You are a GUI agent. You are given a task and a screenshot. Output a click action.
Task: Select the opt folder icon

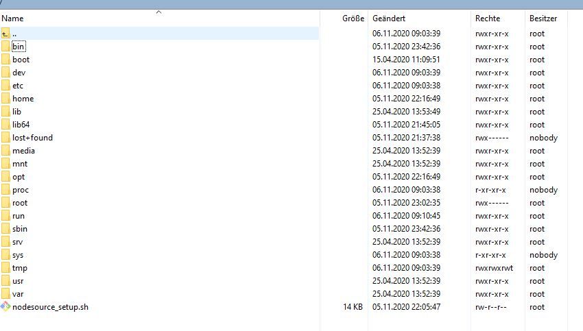pos(5,176)
